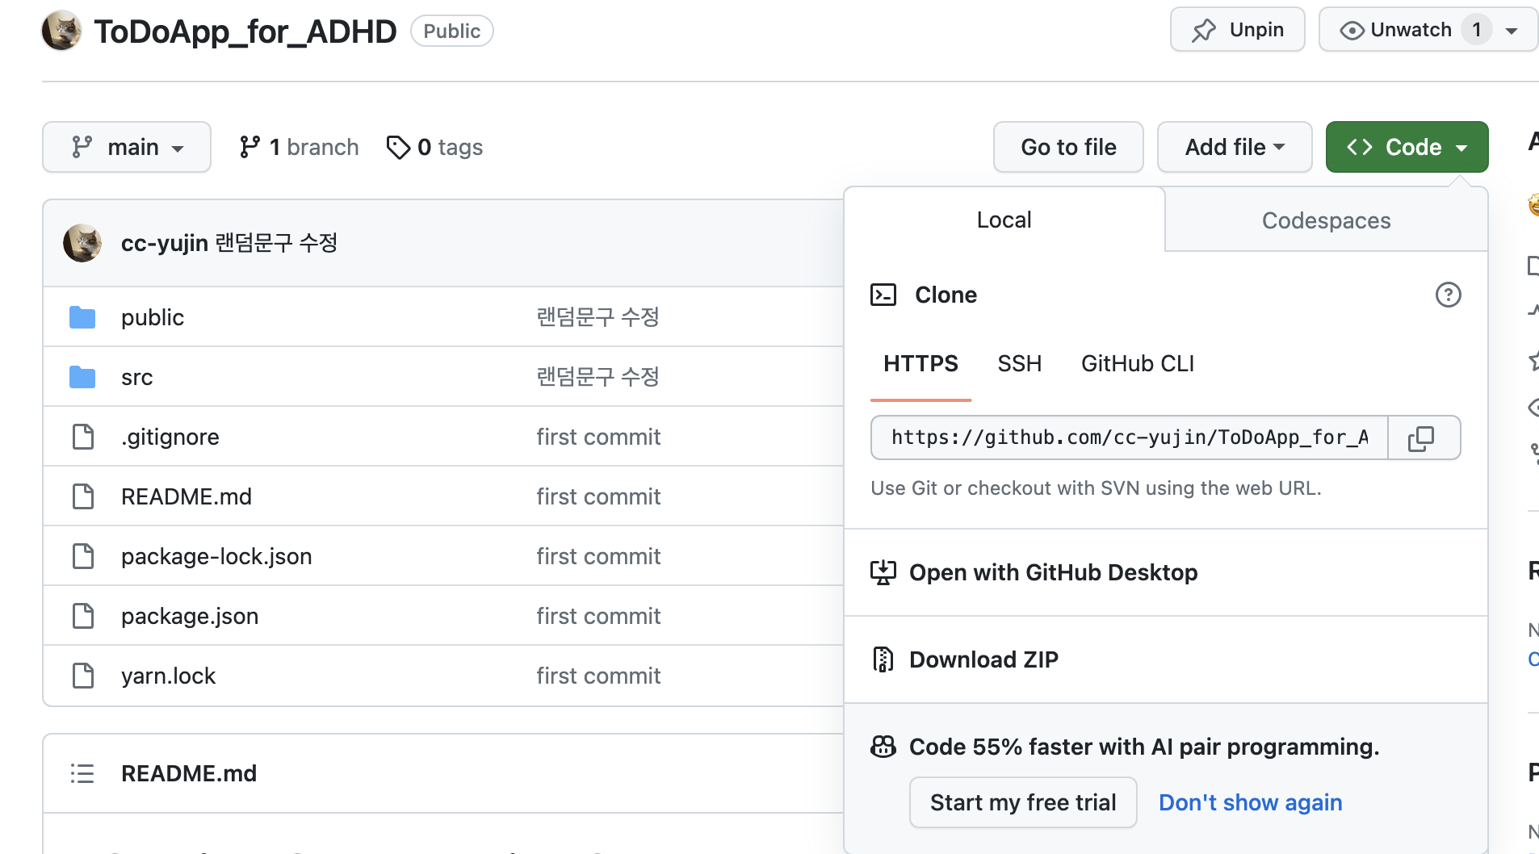The width and height of the screenshot is (1539, 854).
Task: Expand the Unwatch notifications dropdown arrow
Action: [1512, 31]
